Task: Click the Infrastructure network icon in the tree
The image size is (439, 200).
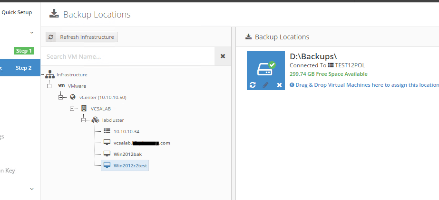Action: (x=50, y=74)
